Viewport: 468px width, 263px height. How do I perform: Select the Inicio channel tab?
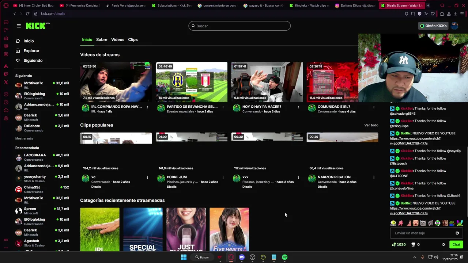[87, 39]
